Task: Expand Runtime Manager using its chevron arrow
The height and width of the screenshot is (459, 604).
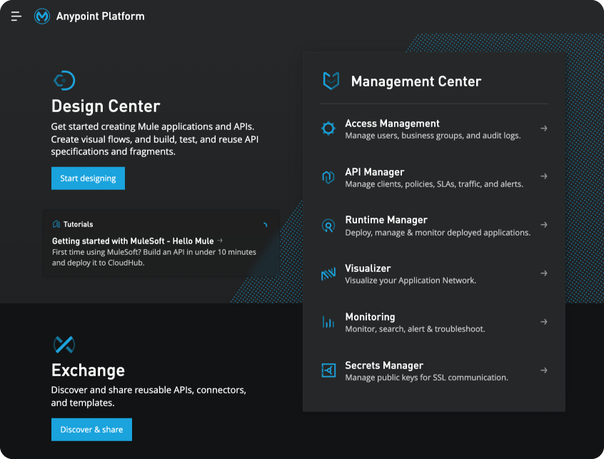Action: (543, 225)
